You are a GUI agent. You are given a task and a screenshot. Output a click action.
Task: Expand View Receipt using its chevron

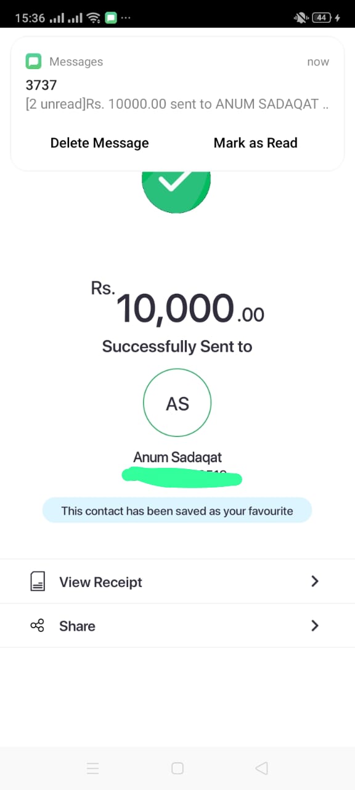coord(315,581)
